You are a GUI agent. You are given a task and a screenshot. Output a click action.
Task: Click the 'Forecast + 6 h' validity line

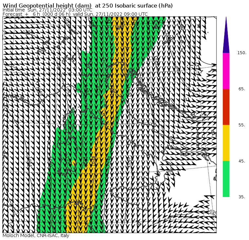pyautogui.click(x=75, y=14)
